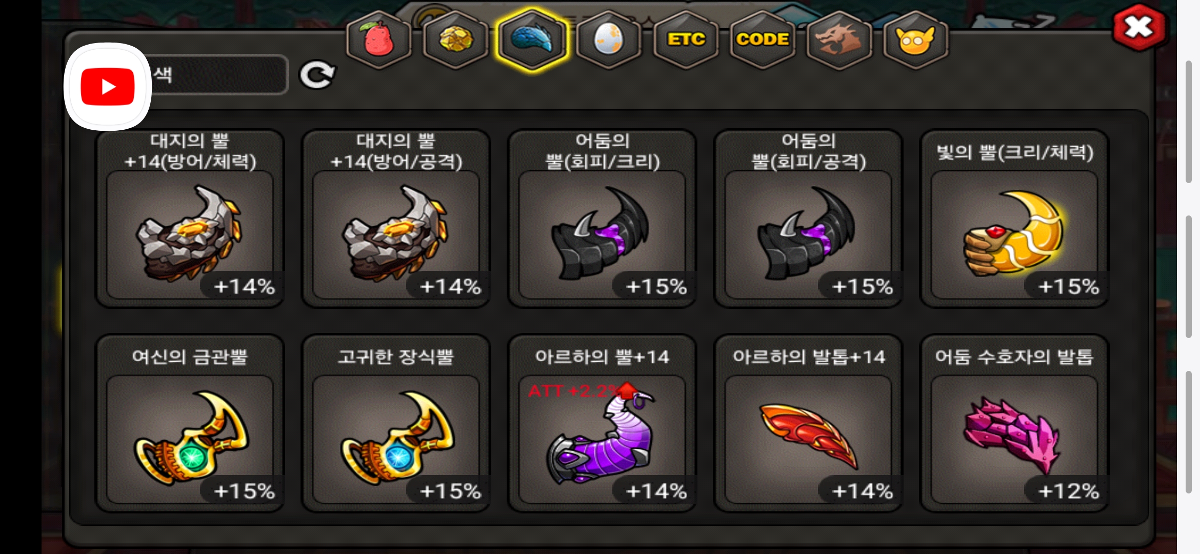Select 대지의 뿔 +14(방어/체력) item
The image size is (1200, 554).
click(x=190, y=219)
